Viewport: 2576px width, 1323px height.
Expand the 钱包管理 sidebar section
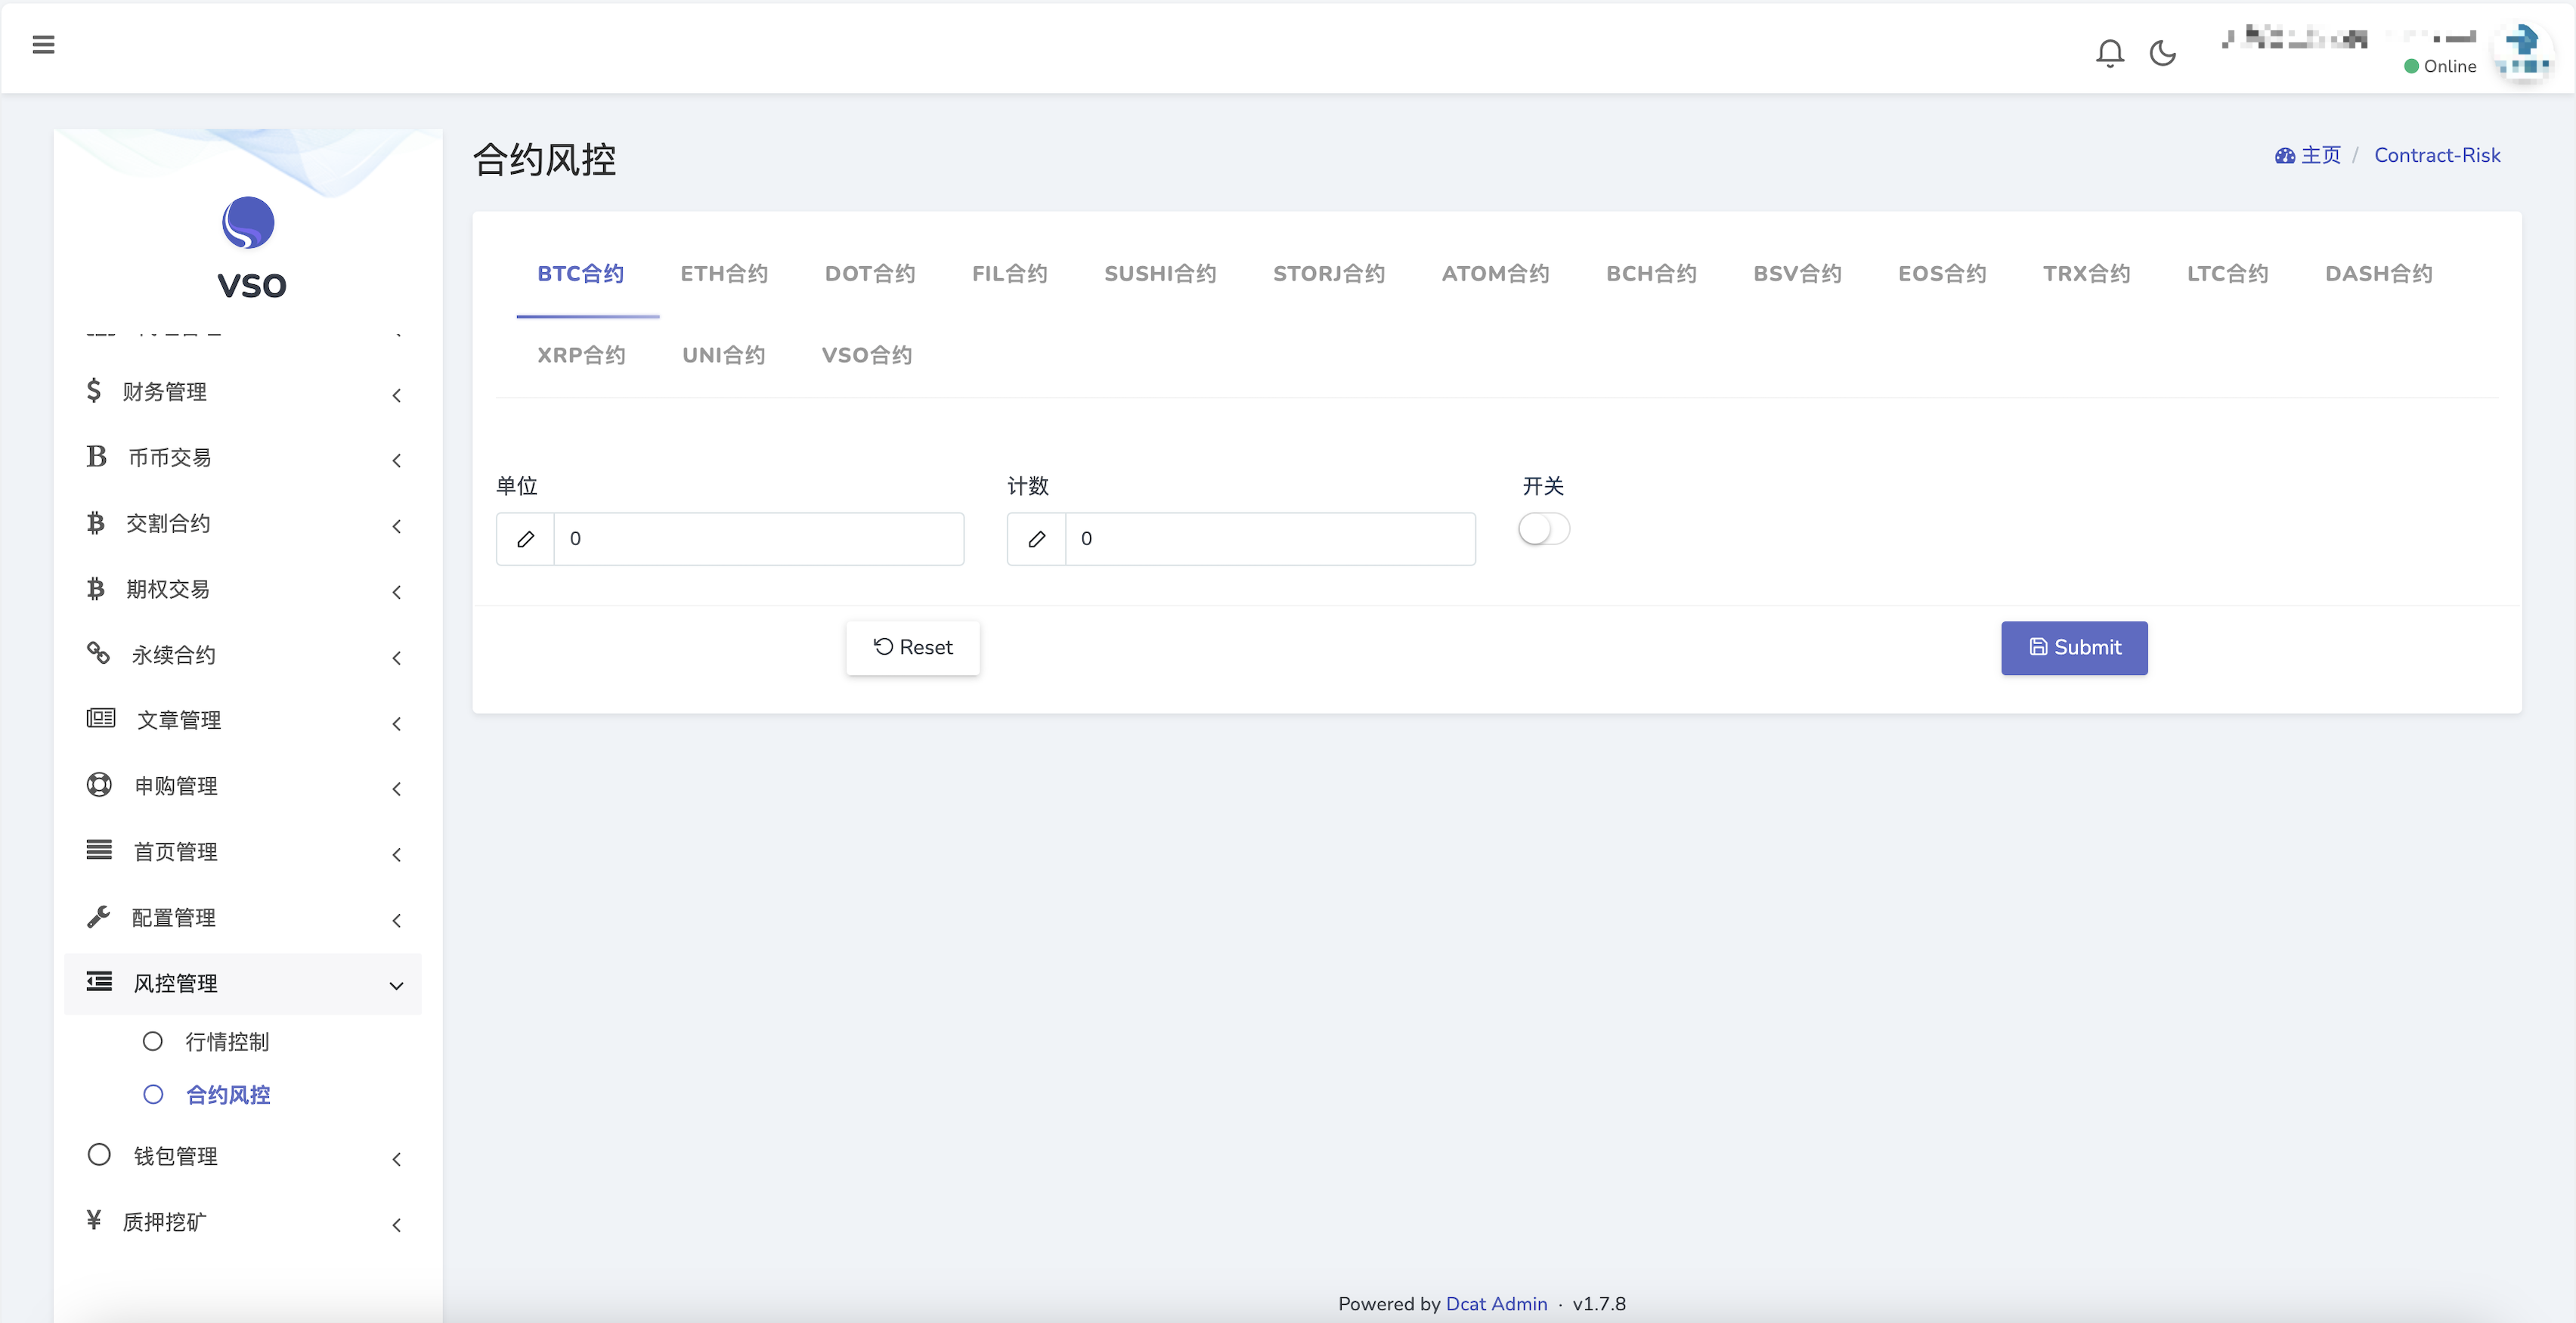pyautogui.click(x=241, y=1156)
